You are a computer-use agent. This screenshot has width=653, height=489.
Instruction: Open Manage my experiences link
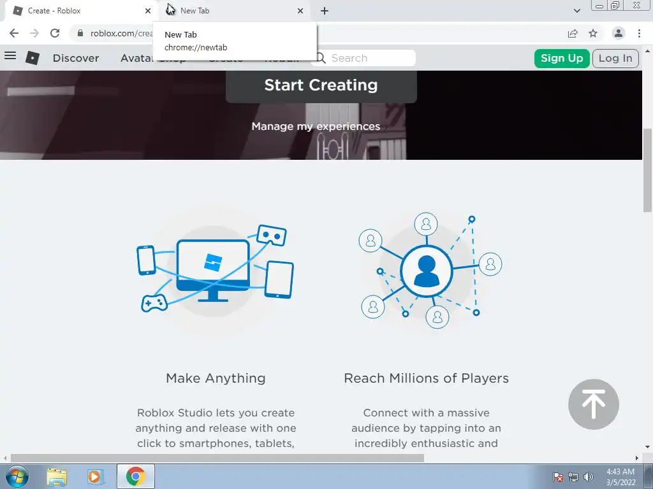pos(316,126)
